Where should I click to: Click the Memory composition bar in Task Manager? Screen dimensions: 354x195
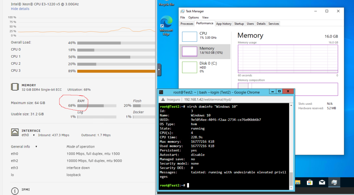288,89
